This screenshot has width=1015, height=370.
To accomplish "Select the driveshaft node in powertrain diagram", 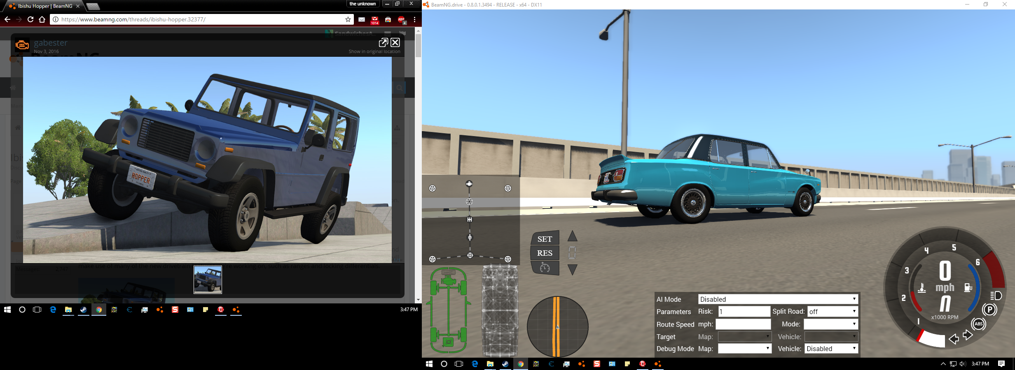I will [470, 237].
